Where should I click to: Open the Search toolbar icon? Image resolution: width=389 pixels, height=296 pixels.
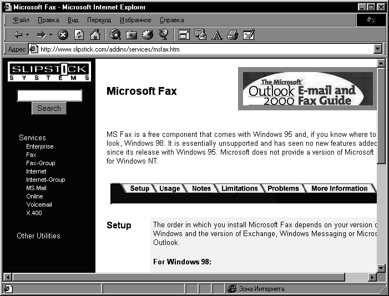pyautogui.click(x=115, y=35)
